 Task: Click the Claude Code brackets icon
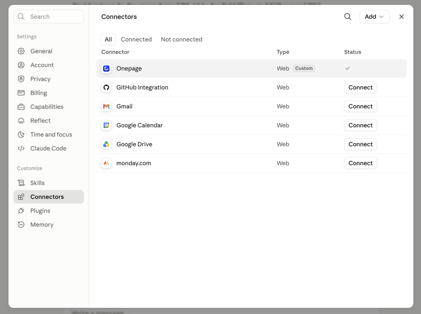coord(21,148)
